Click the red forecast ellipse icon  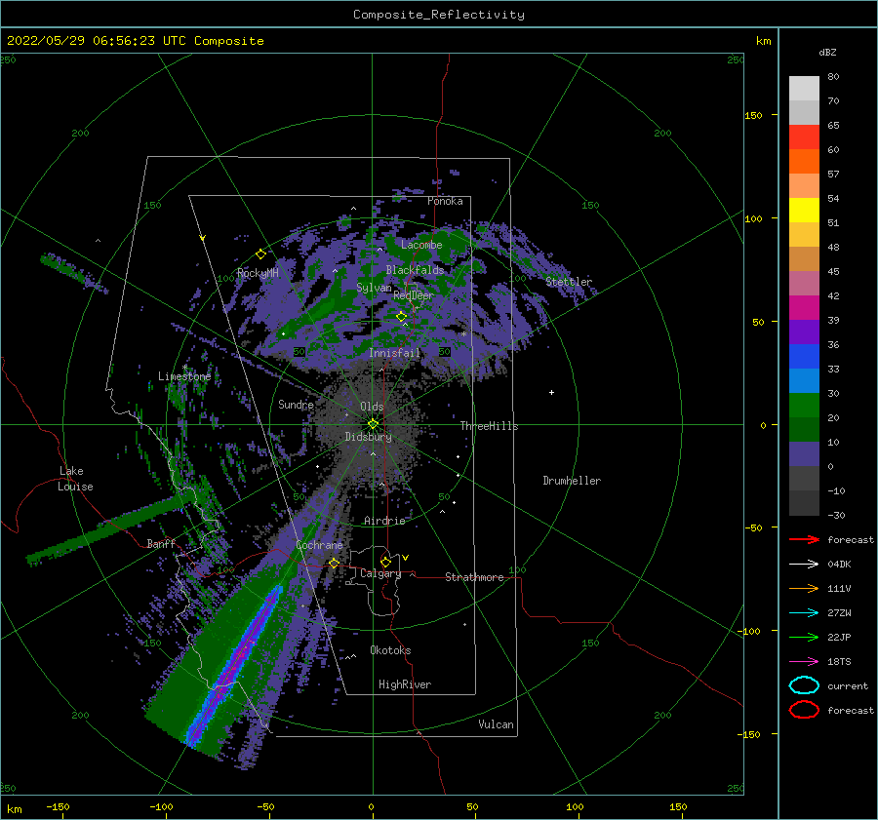(x=804, y=710)
